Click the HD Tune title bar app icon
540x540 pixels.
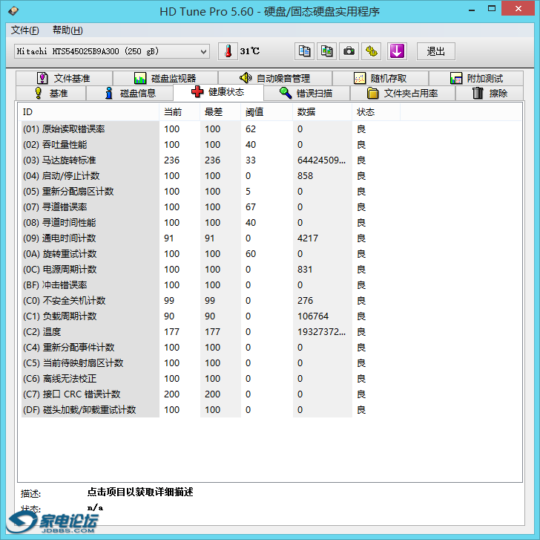tap(13, 11)
